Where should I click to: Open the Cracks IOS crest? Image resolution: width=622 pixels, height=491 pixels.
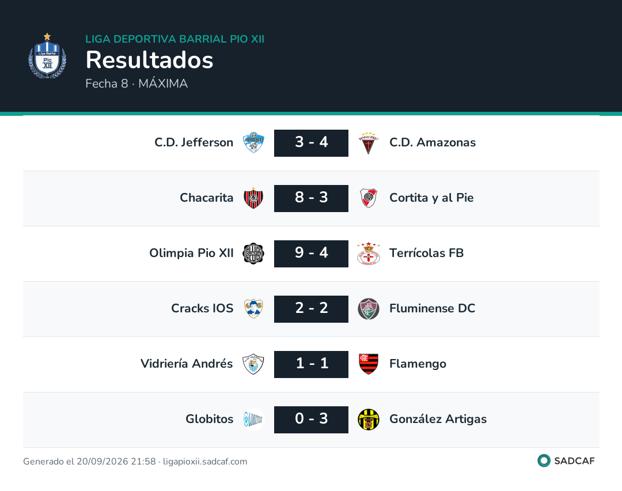point(253,308)
